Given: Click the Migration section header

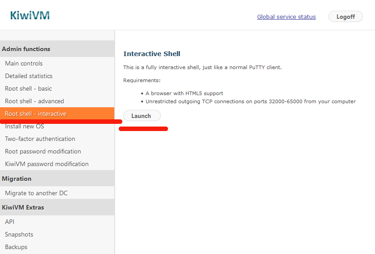Looking at the screenshot, I should [x=17, y=179].
